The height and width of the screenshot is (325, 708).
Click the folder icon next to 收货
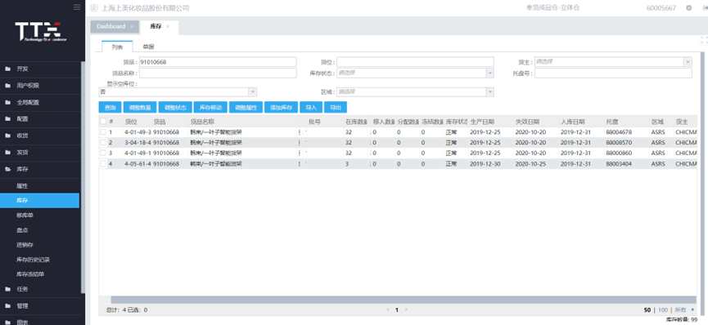[x=7, y=136]
